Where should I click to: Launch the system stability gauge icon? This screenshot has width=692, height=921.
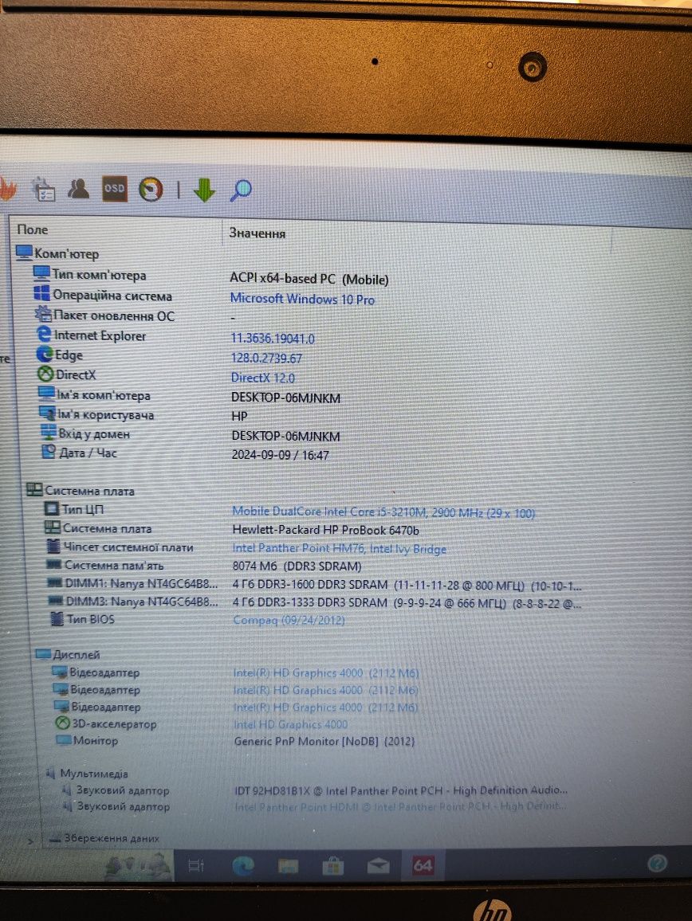(151, 190)
